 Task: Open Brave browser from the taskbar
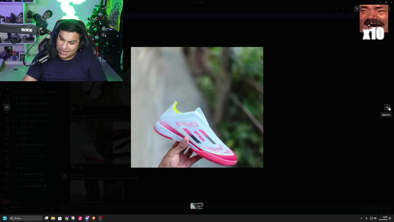(94, 218)
